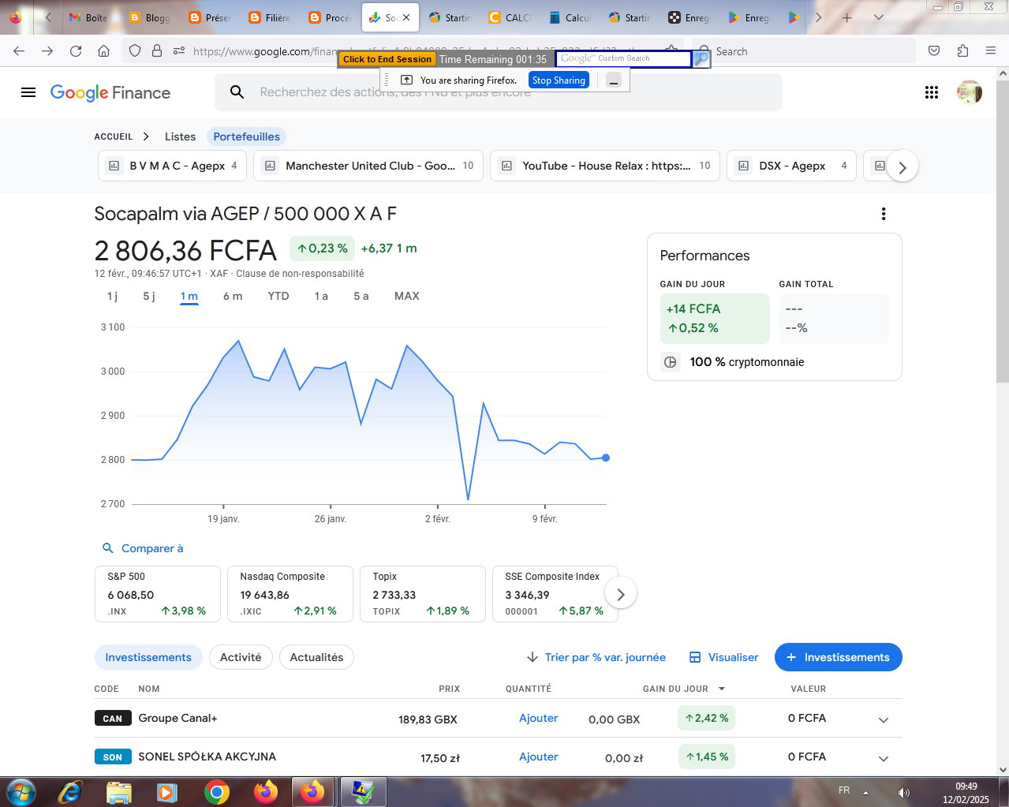Click the Google Finance search field
The height and width of the screenshot is (807, 1009).
click(x=499, y=92)
